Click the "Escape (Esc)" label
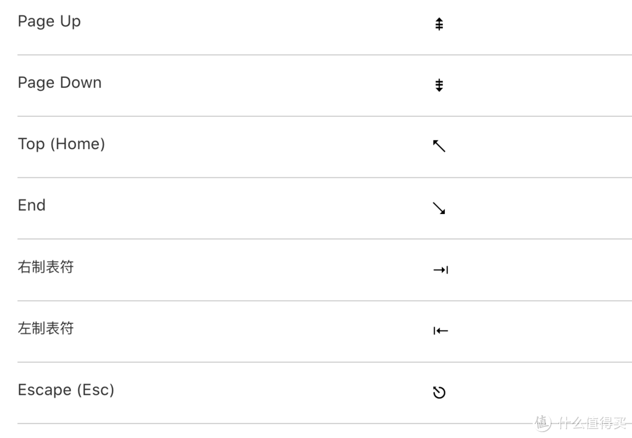The width and height of the screenshot is (632, 438). (66, 390)
